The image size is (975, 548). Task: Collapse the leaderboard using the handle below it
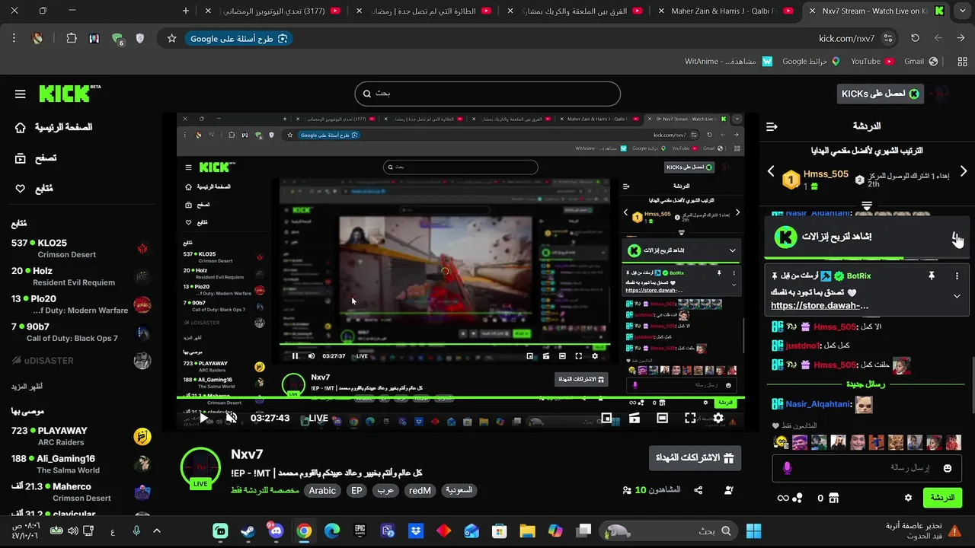(867, 205)
